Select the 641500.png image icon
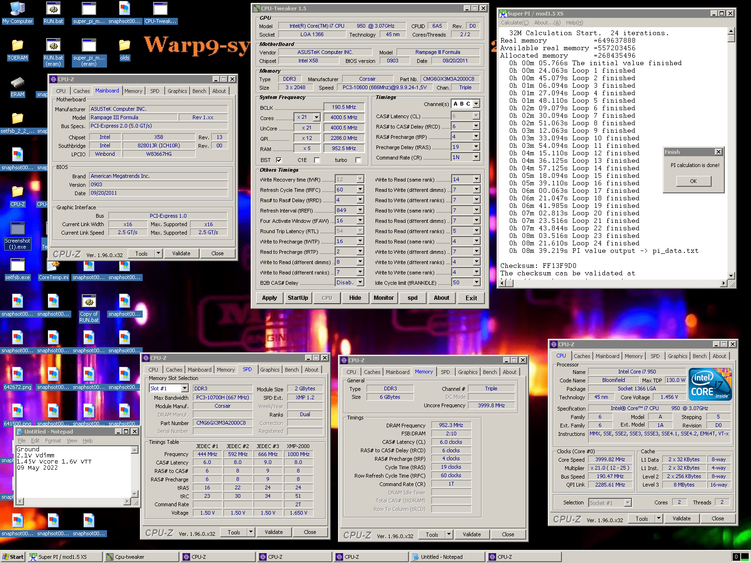The height and width of the screenshot is (563, 751). [17, 416]
